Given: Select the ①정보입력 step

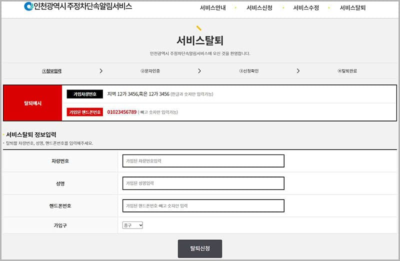Looking at the screenshot, I should click(x=51, y=71).
